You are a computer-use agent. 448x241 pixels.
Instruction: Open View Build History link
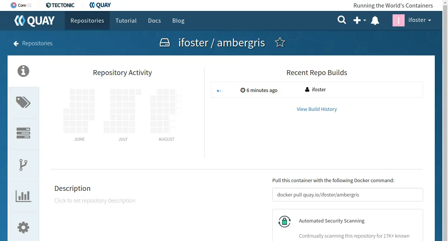(x=316, y=109)
